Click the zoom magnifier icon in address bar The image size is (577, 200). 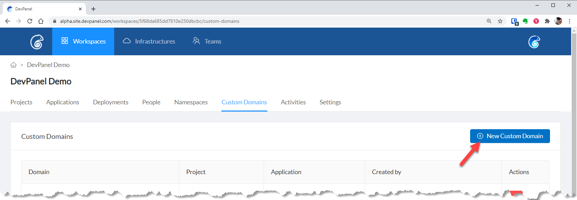pyautogui.click(x=489, y=21)
